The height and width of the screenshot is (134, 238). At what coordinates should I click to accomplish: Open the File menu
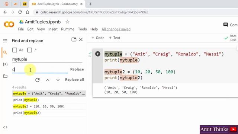pos(21,29)
